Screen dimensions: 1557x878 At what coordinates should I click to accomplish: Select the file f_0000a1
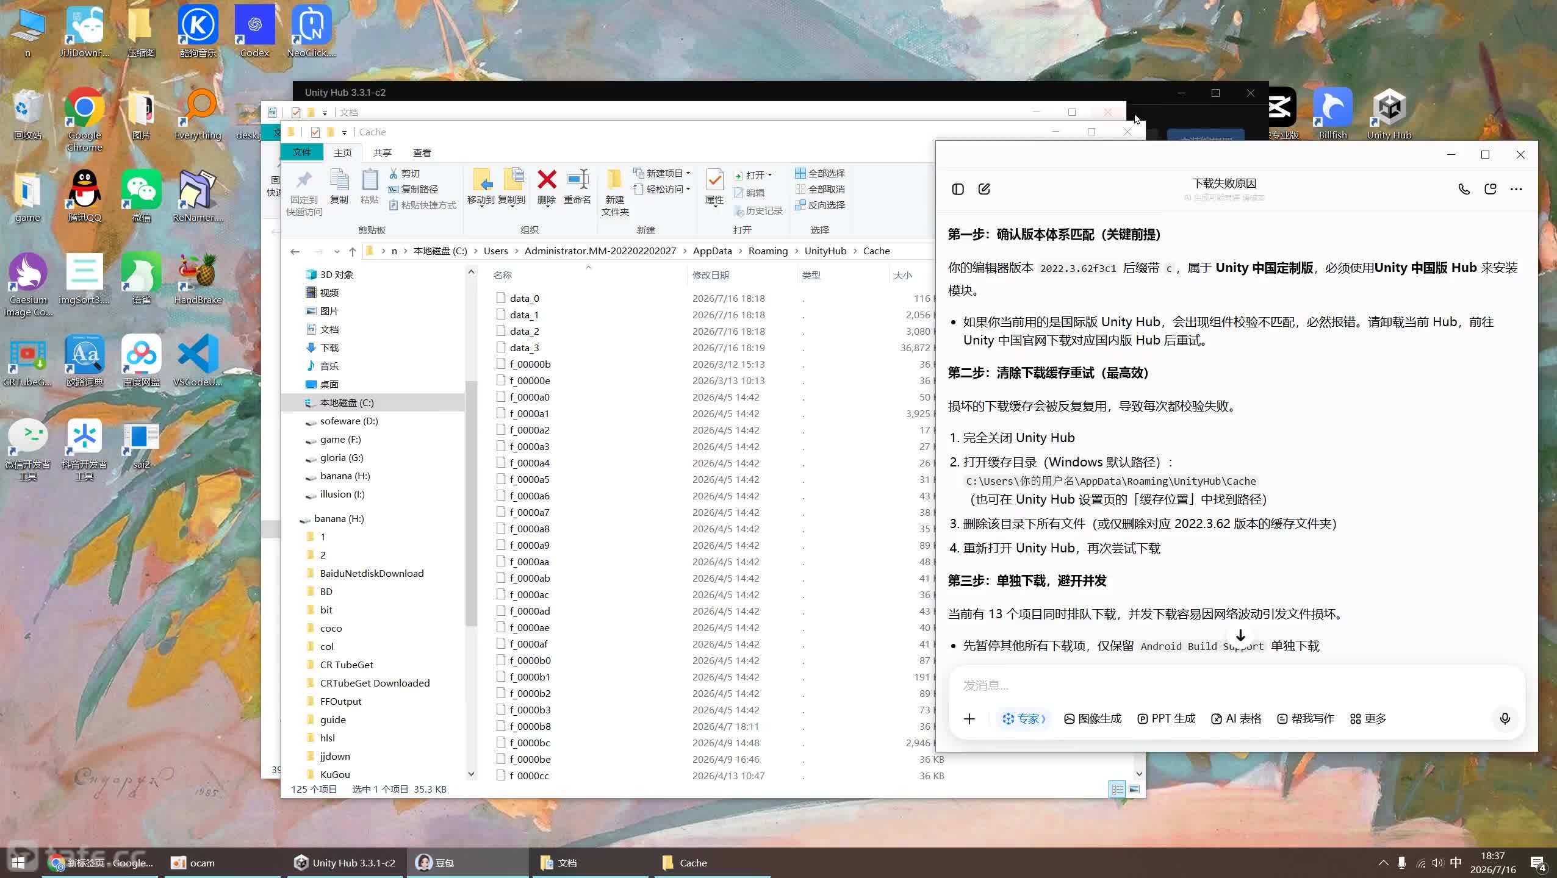coord(530,413)
